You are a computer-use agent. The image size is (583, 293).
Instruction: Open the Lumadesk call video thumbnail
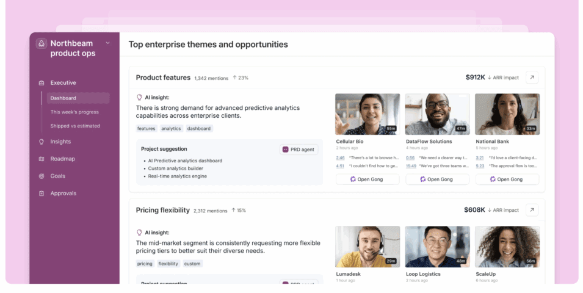pyautogui.click(x=368, y=247)
